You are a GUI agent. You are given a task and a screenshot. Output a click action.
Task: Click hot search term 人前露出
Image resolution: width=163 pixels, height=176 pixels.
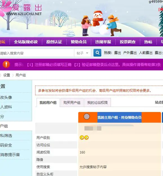click(146, 53)
